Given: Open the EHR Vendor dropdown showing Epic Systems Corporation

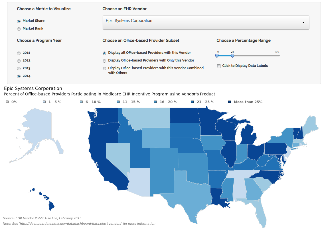Looking at the screenshot, I should point(206,23).
